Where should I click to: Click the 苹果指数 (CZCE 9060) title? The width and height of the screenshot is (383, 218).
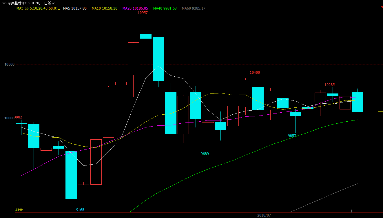[x=24, y=3]
